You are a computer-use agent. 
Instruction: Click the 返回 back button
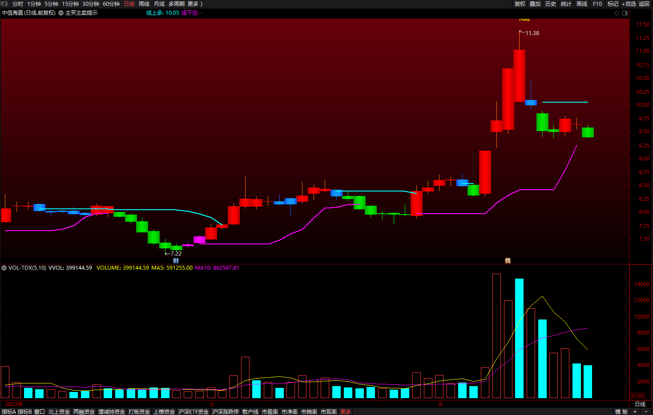pos(644,4)
